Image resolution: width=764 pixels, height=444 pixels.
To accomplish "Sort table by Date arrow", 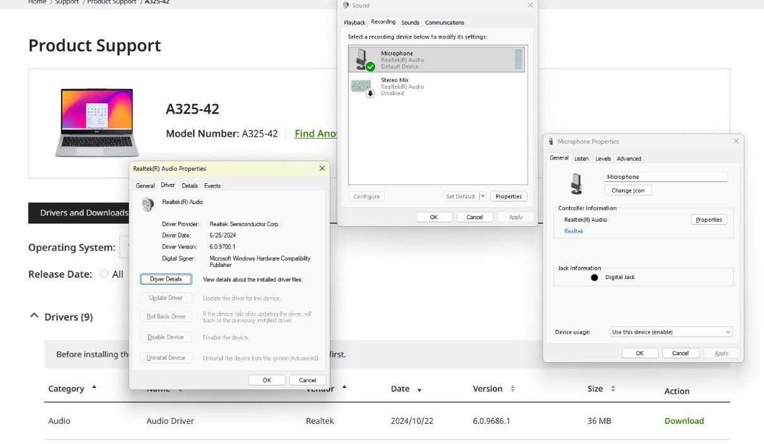I will click(420, 390).
